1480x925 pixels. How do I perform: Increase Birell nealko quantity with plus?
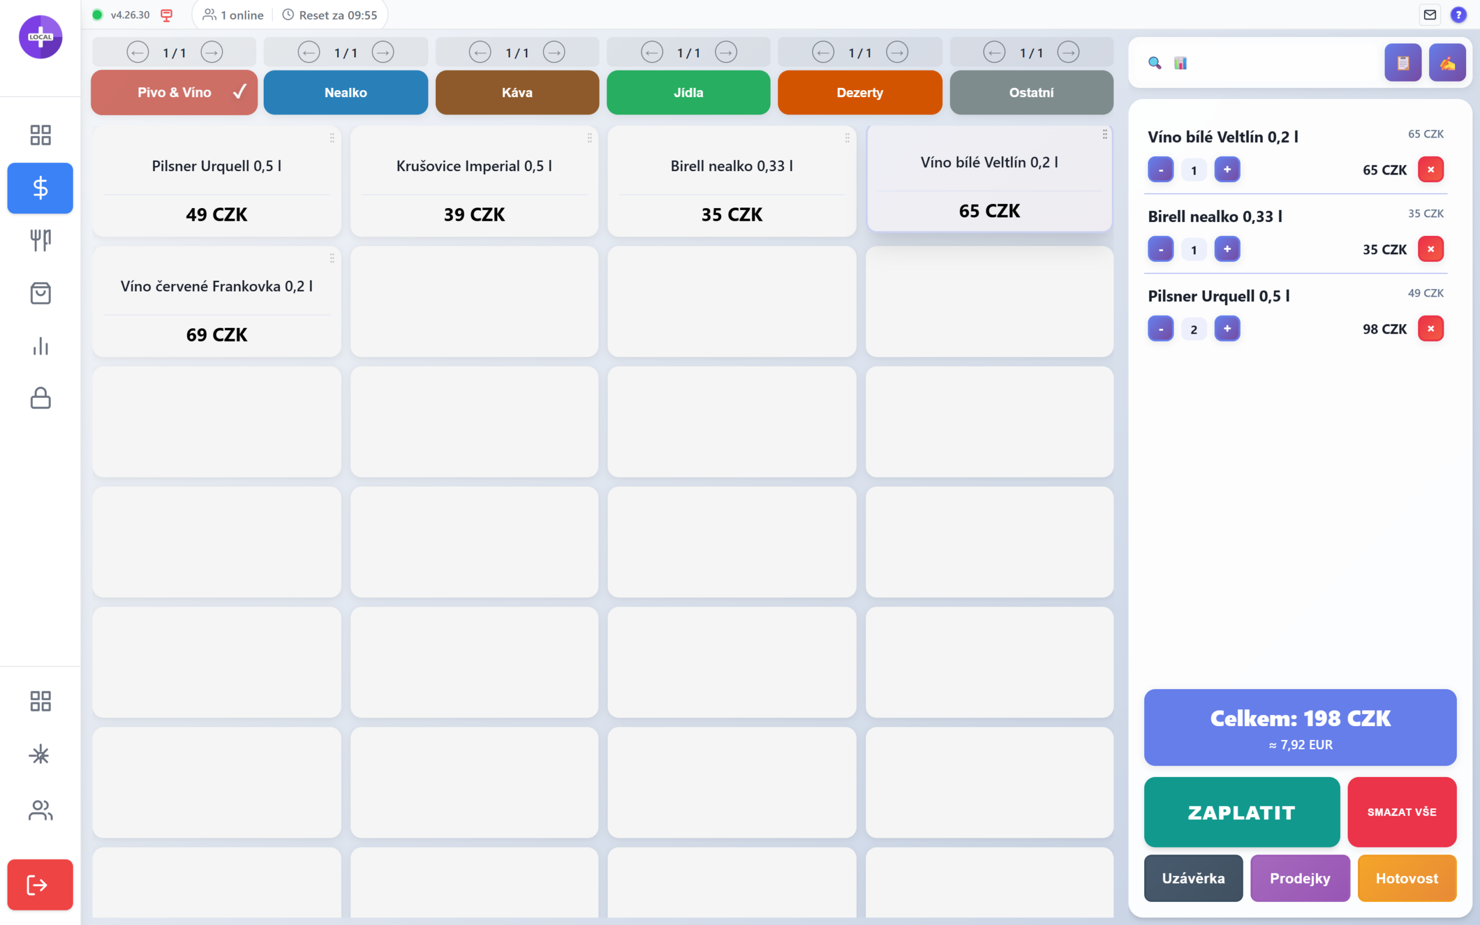(1227, 249)
